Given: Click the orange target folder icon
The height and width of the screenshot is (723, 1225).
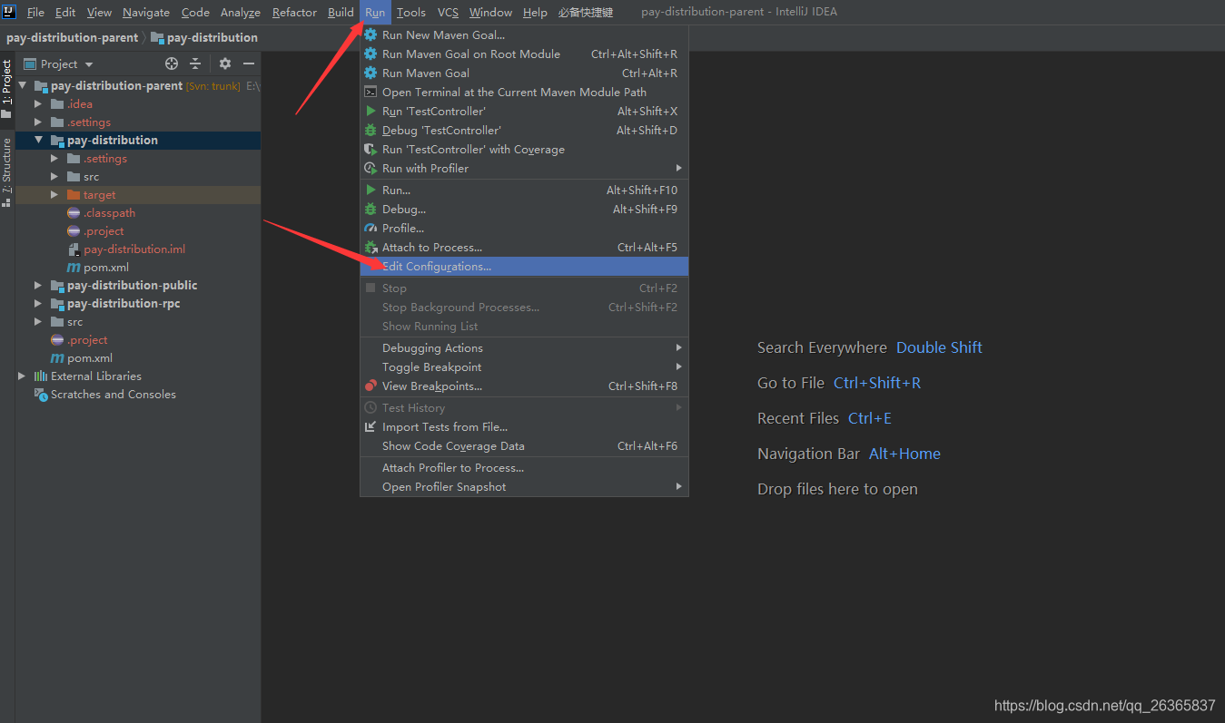Looking at the screenshot, I should (74, 194).
